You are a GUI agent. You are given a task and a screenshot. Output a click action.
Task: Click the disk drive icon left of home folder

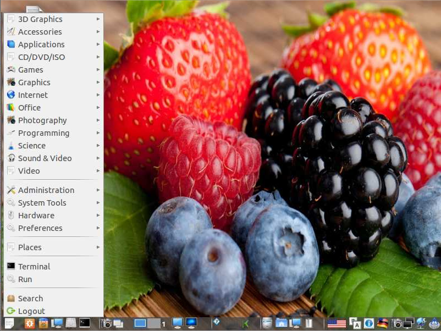point(267,323)
